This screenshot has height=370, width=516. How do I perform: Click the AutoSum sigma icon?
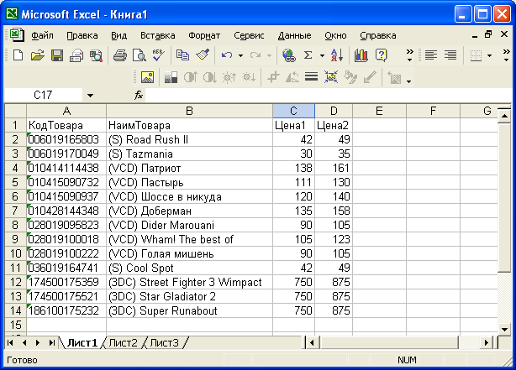coord(308,55)
